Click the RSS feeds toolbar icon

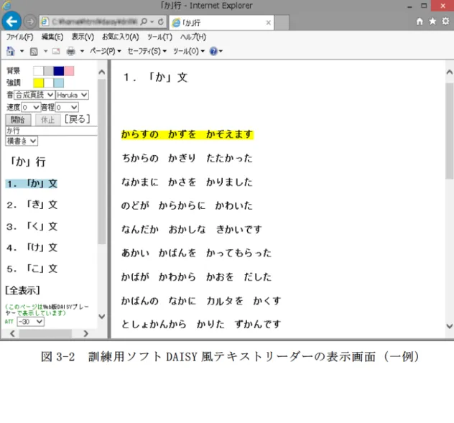[34, 52]
